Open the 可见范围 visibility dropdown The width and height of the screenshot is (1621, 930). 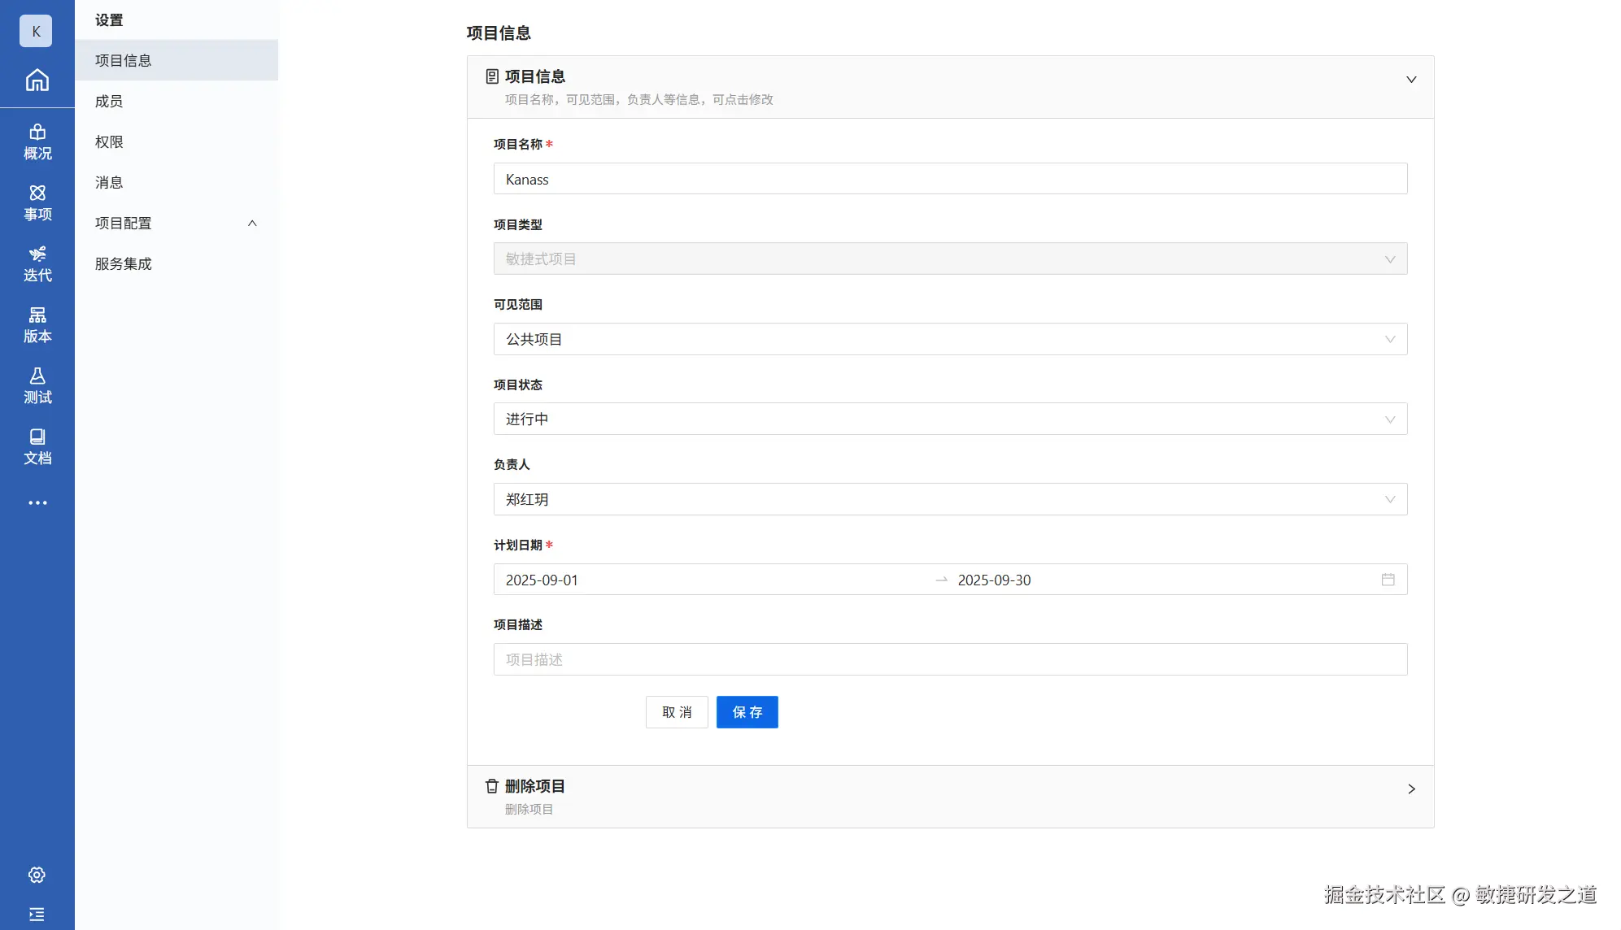[x=949, y=339]
